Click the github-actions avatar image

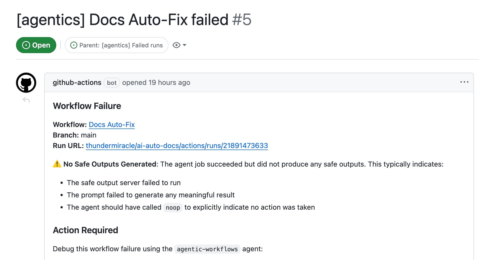coord(26,83)
